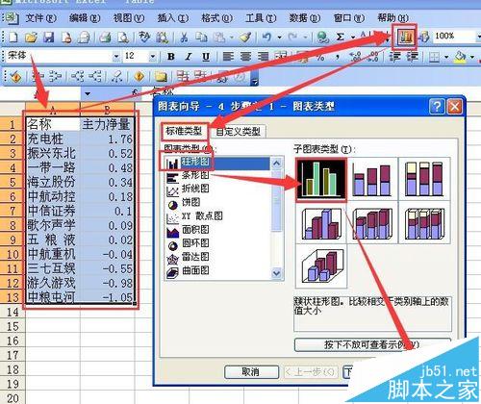Switch to the 自定义类型 tab
Image resolution: width=481 pixels, height=404 pixels.
point(238,132)
